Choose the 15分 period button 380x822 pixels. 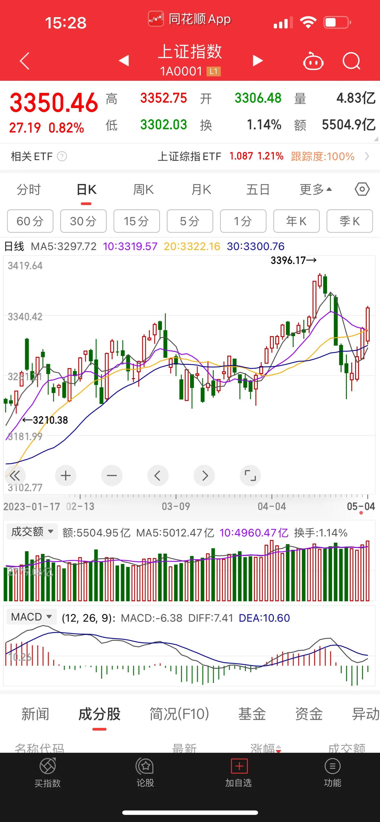[137, 221]
